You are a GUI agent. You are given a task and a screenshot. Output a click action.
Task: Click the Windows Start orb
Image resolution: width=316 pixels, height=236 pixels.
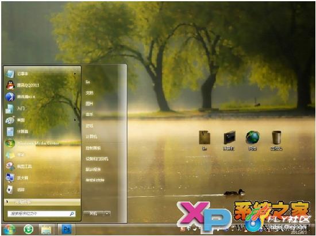(9, 230)
